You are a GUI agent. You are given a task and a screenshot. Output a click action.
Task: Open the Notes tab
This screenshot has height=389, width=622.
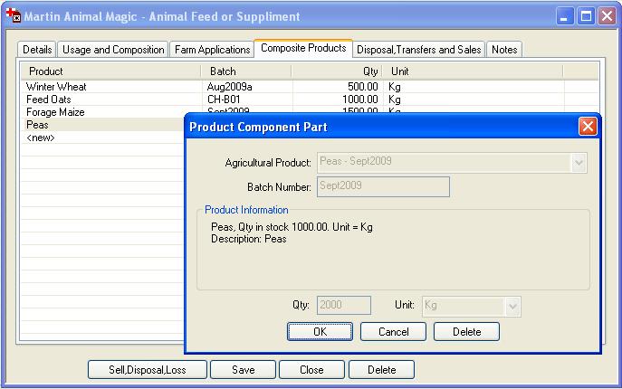click(x=504, y=50)
